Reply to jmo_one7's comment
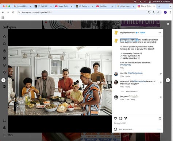This screenshot has width=173, height=141. pos(133,99)
